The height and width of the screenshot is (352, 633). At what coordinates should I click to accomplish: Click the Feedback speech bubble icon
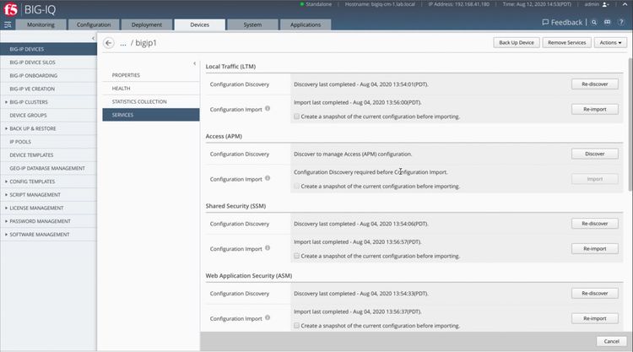[x=545, y=22]
